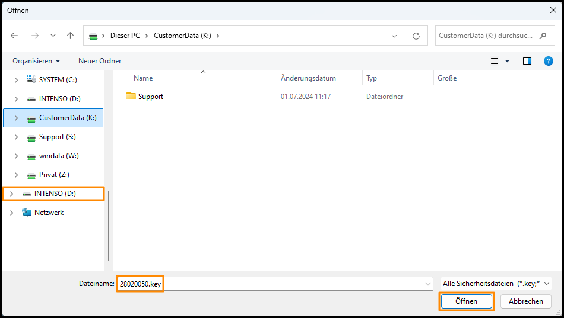Viewport: 564px width, 318px height.
Task: Toggle the preview pane
Action: point(527,61)
